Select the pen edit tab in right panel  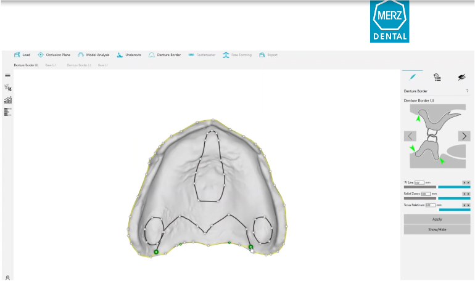pyautogui.click(x=412, y=77)
